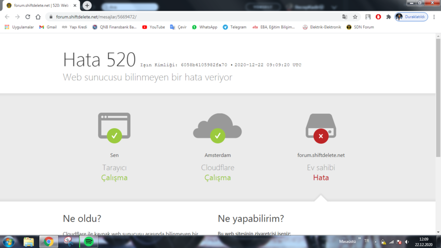This screenshot has width=441, height=248.
Task: Open the Chrome three-dot menu
Action: coord(434,17)
